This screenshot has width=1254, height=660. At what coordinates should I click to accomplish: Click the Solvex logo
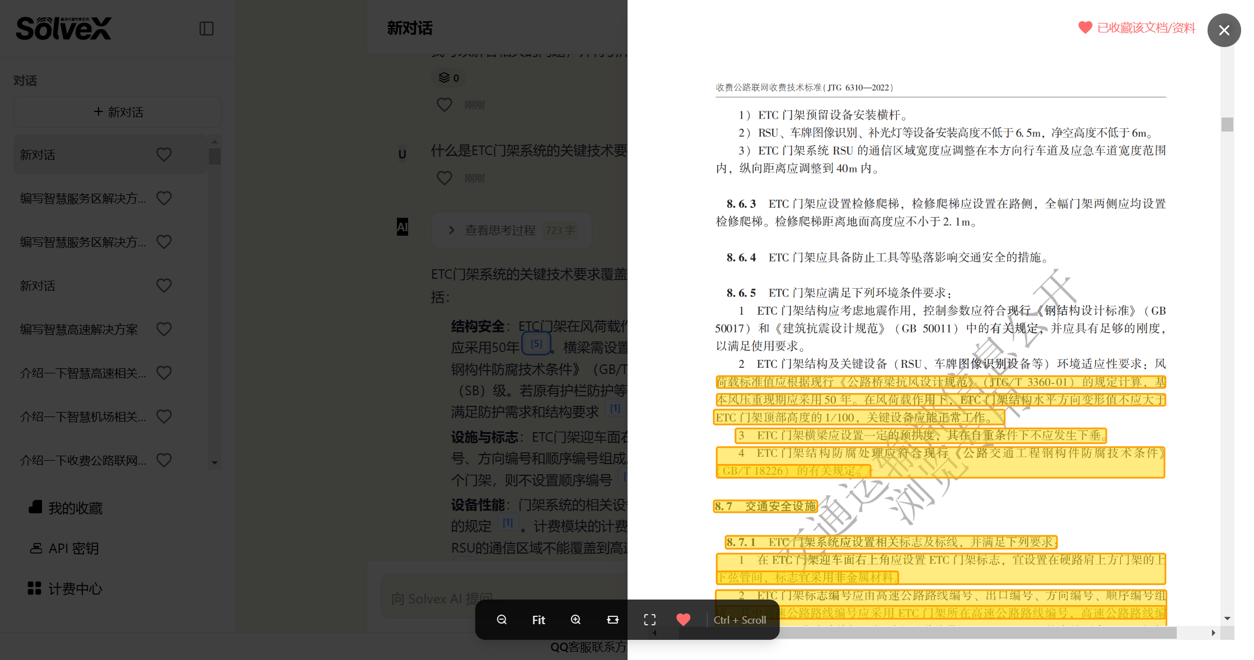click(64, 29)
